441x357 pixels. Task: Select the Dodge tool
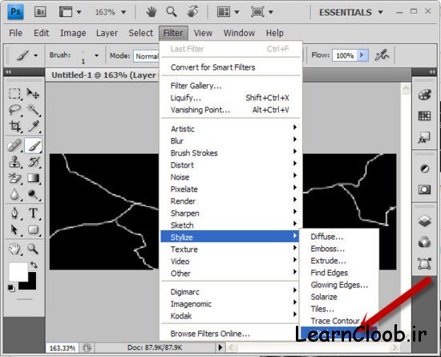33,194
